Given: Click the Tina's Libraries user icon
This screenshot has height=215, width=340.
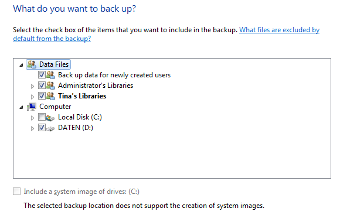Looking at the screenshot, I should [50, 96].
